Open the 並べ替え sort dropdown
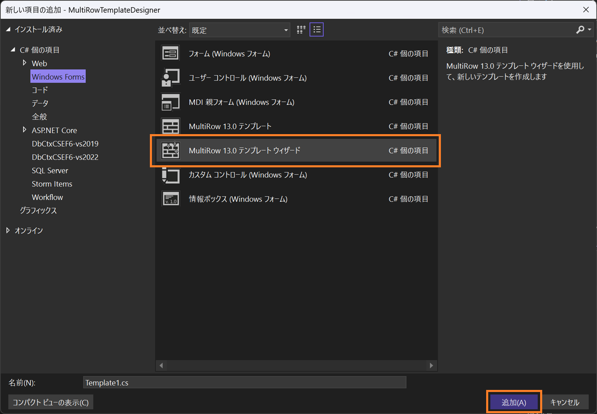 240,30
